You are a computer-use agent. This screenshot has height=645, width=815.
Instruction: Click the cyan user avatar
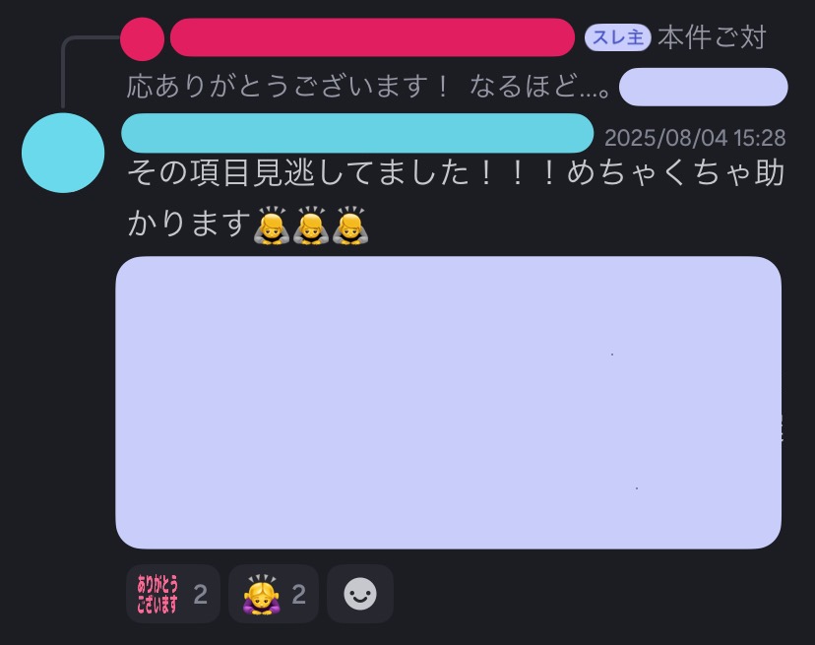[63, 153]
